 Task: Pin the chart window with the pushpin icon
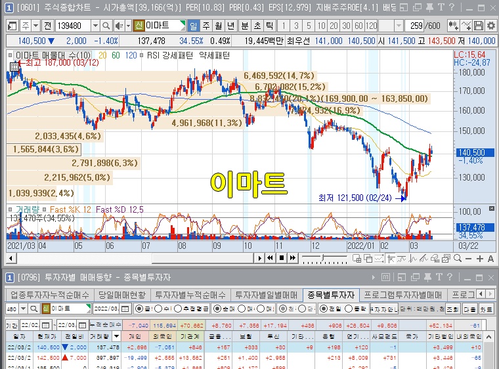[x=429, y=7]
